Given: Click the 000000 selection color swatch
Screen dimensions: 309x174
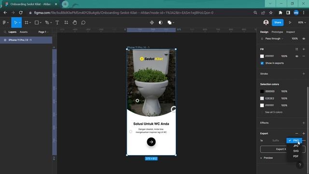Looking at the screenshot, I should pyautogui.click(x=262, y=91).
